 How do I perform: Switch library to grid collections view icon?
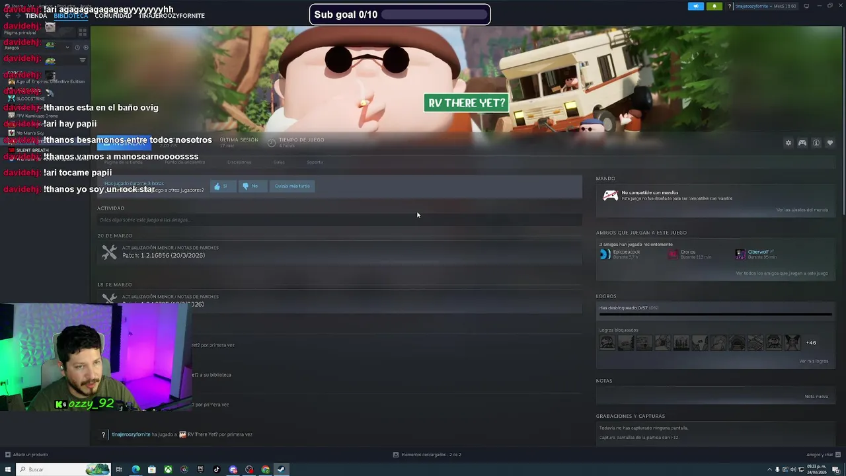(x=83, y=31)
